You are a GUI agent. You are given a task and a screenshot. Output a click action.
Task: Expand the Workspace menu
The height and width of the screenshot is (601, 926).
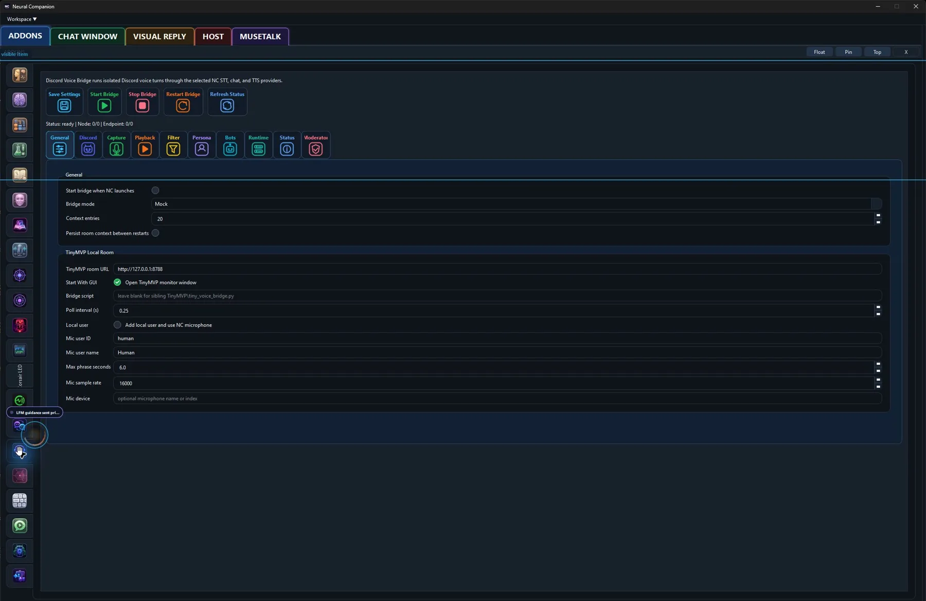tap(22, 19)
